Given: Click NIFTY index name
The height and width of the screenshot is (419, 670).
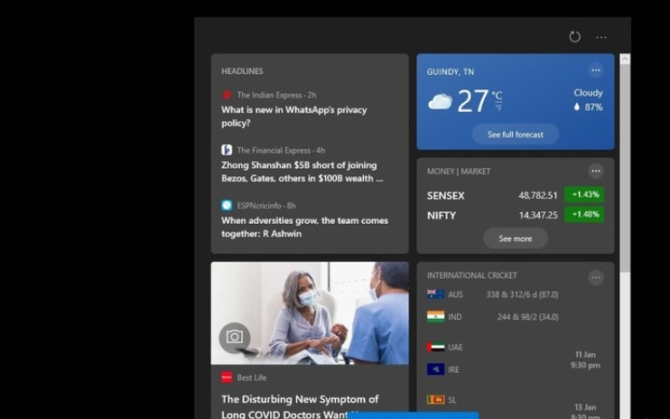Looking at the screenshot, I should click(442, 216).
